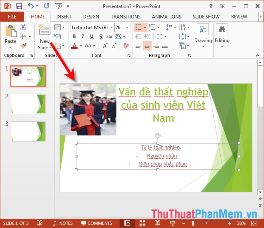Open the Editing binoculars group
The width and height of the screenshot is (264, 228).
[x=222, y=35]
